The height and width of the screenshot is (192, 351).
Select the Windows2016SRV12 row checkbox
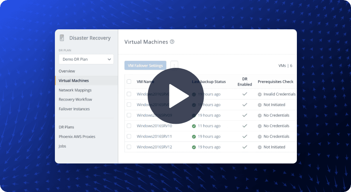(129, 147)
